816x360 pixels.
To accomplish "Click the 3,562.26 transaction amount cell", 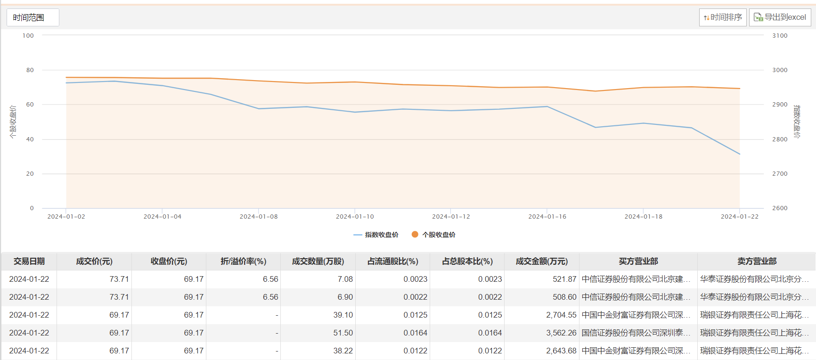I will point(561,333).
